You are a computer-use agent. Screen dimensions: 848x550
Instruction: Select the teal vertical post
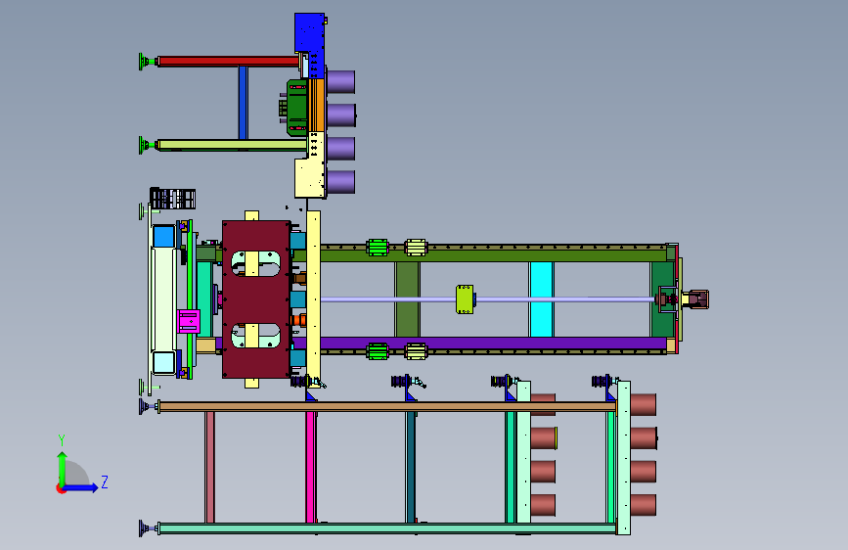pos(411,467)
